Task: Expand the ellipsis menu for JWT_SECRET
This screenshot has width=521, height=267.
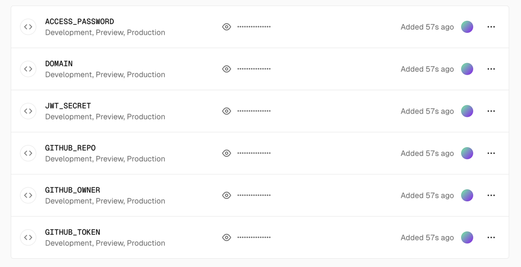Action: 491,111
